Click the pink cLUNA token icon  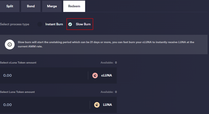[x=95, y=76]
